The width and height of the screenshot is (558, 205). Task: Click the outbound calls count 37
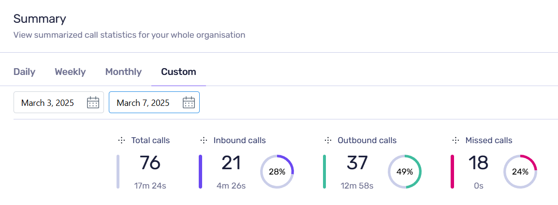(x=358, y=163)
